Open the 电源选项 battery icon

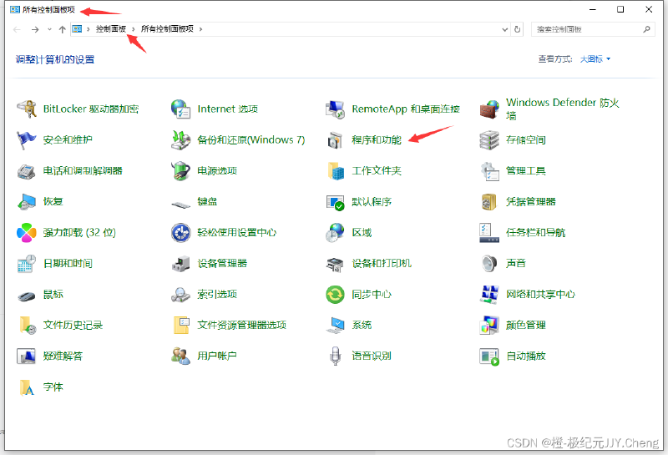(x=180, y=171)
